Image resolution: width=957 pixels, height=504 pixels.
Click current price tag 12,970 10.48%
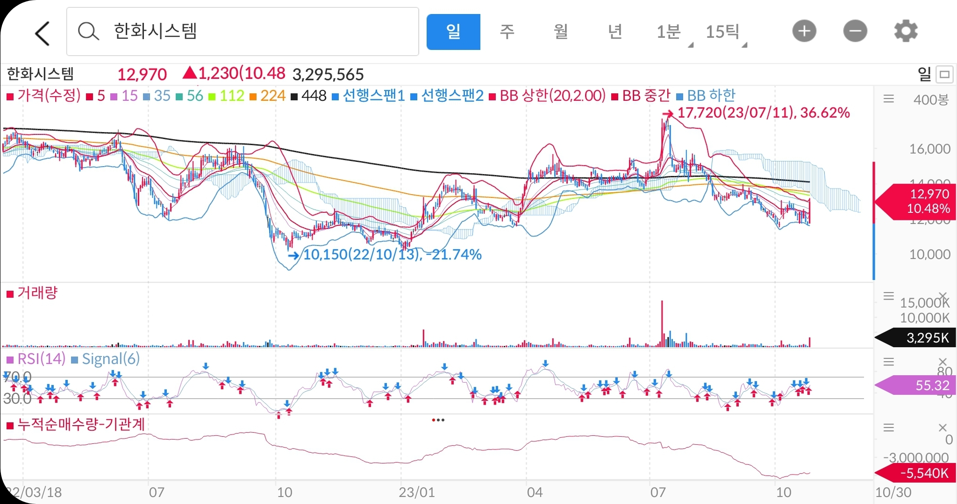[915, 202]
